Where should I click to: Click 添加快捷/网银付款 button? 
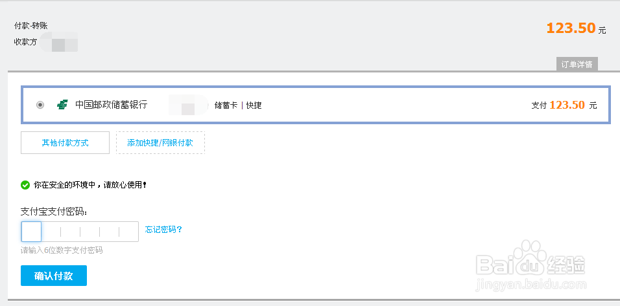[160, 143]
